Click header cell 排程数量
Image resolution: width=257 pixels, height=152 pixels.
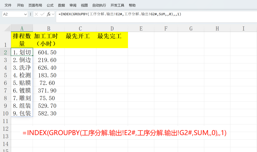(22, 40)
